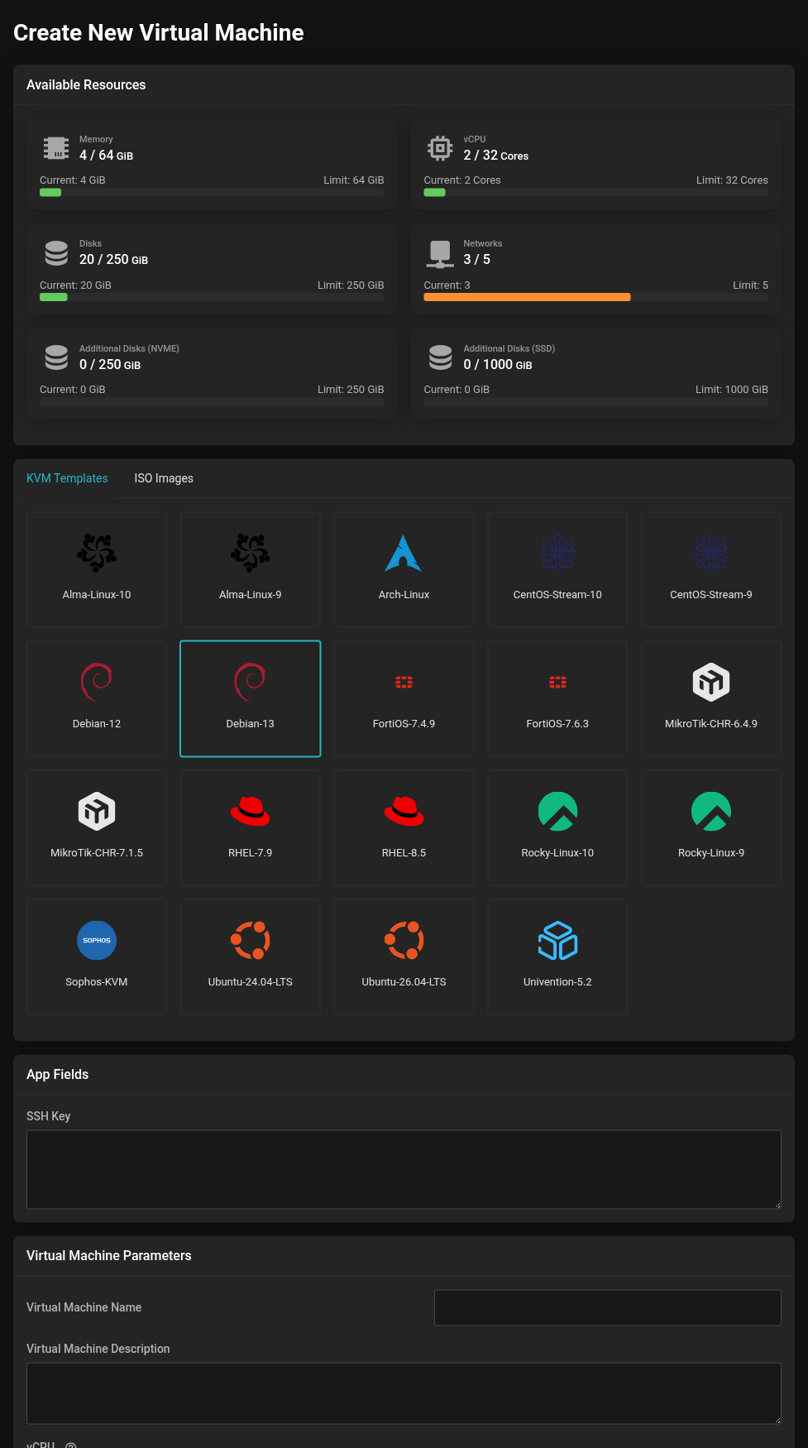Pick the RHEL-8.5 red hat icon

[x=404, y=811]
